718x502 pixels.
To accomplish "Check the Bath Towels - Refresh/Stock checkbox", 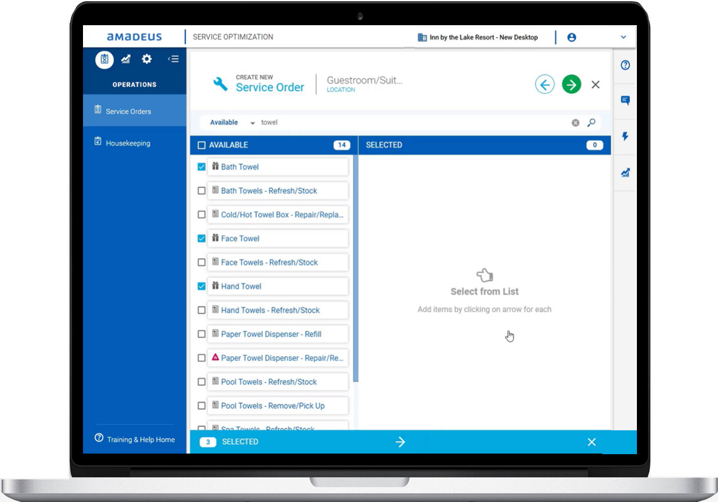I will pos(201,191).
